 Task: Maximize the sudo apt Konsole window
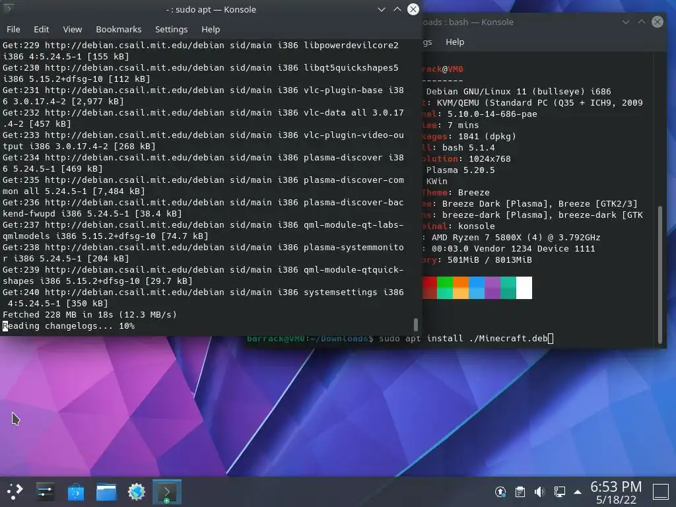[x=397, y=9]
